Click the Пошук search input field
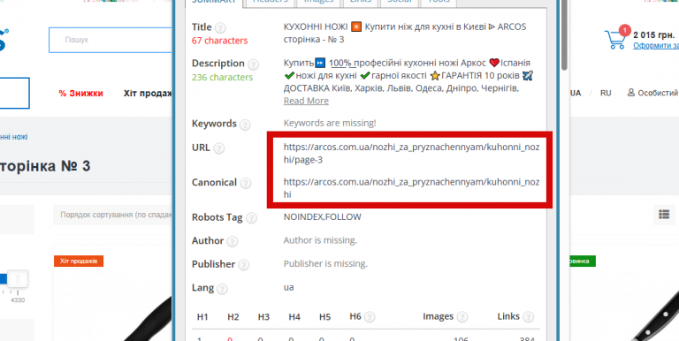Screen dimensions: 679x341 (111, 40)
